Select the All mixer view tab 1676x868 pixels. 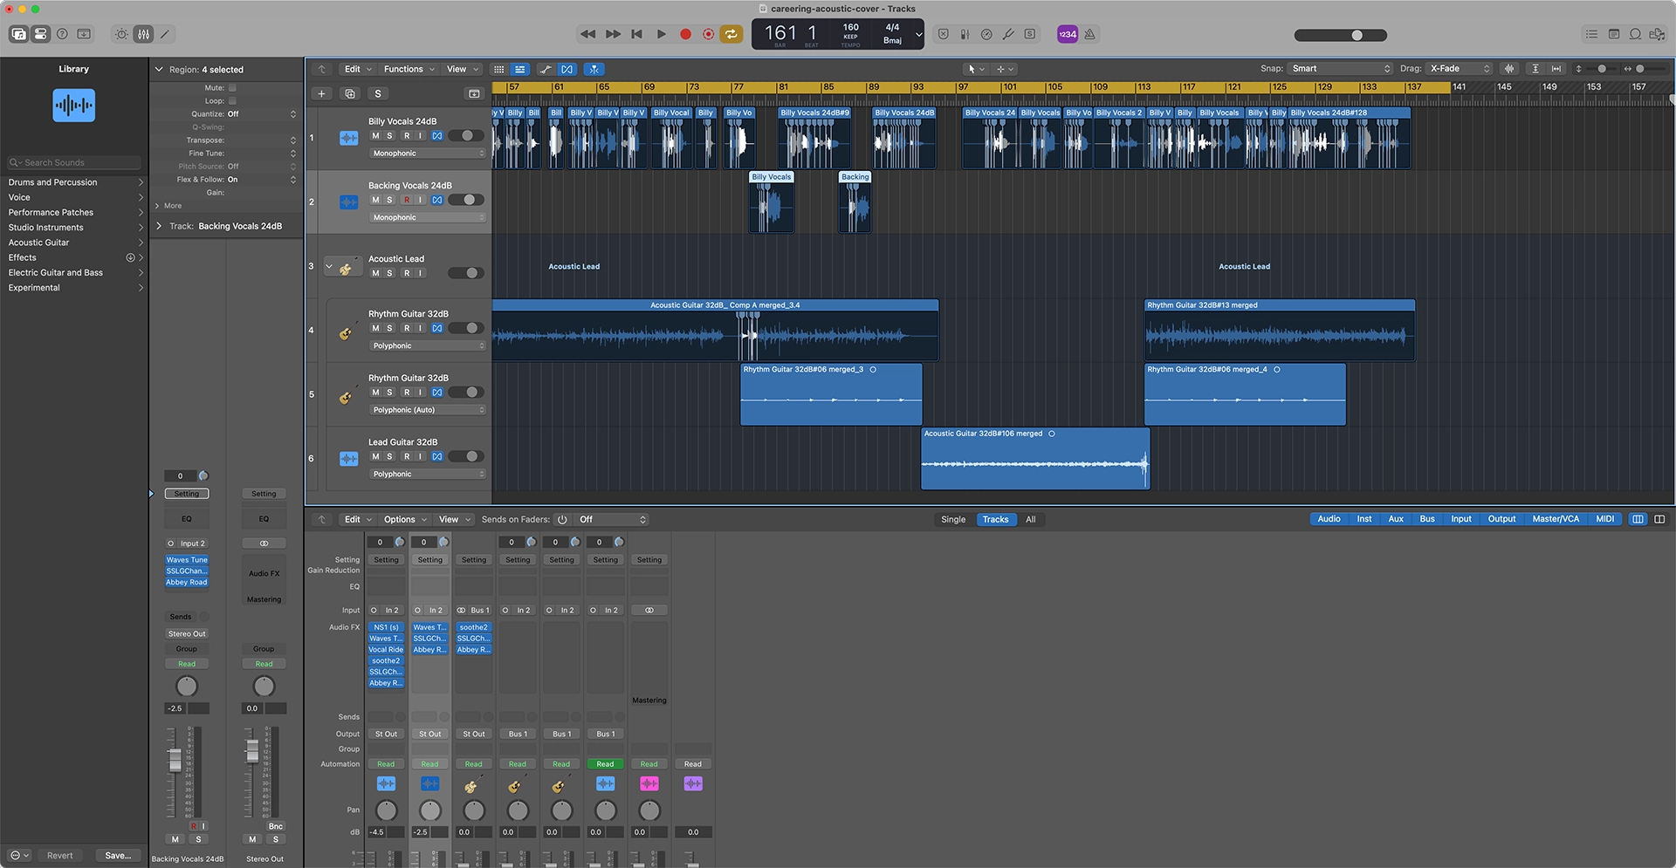coord(1031,519)
